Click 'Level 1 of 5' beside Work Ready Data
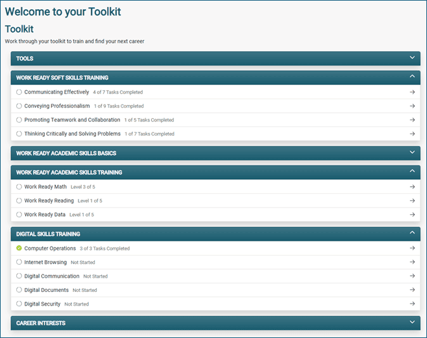This screenshot has height=338, width=427. 82,215
